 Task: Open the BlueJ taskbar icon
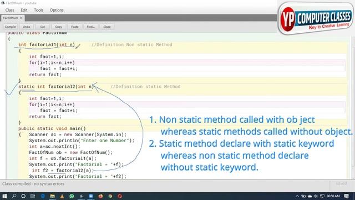click(82, 196)
